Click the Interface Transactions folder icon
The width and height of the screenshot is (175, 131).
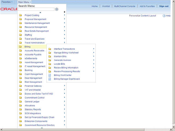[49, 49]
